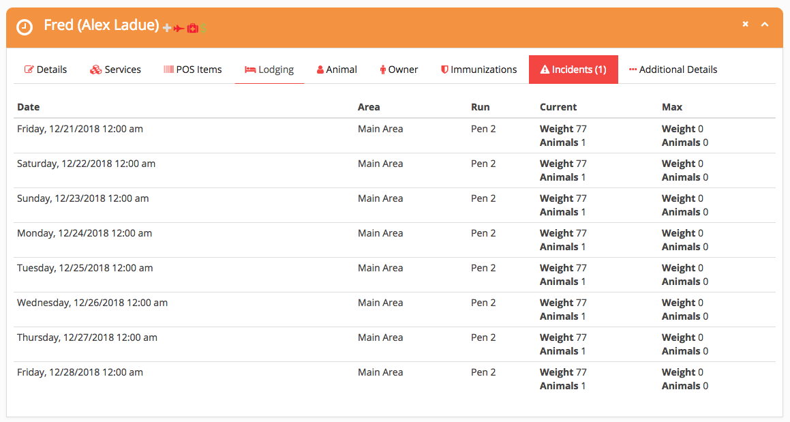Select the Thursday, 12/27/2018 12:00 am date

tap(87, 337)
